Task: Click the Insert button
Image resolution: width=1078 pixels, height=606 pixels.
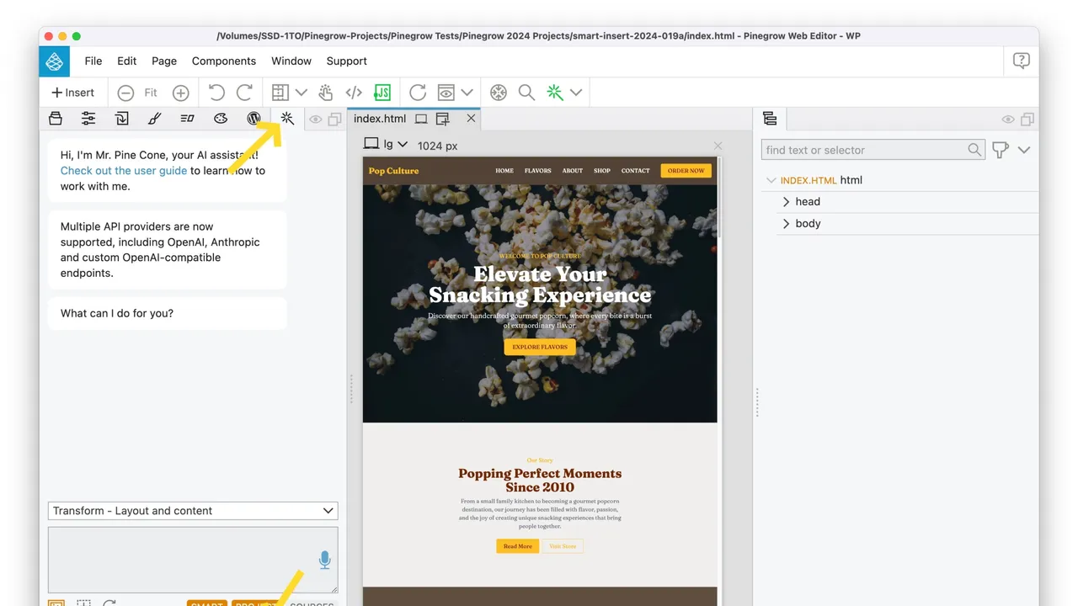Action: tap(73, 93)
